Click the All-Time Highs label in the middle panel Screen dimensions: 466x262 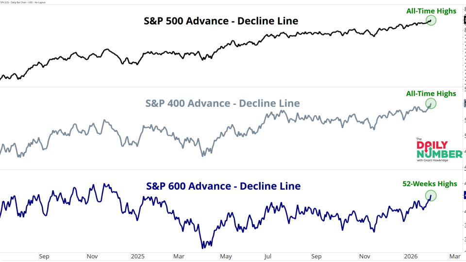[x=432, y=93]
